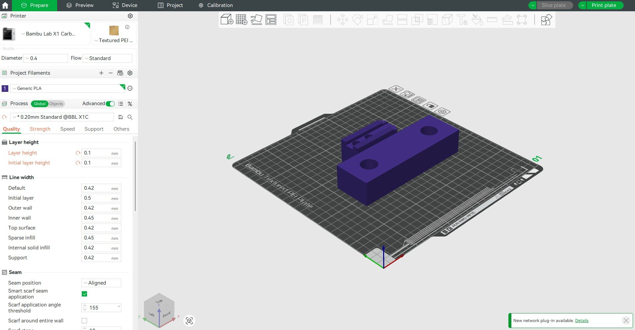Open the Assembly view puzzle icon
The image size is (635, 330).
point(546,19)
